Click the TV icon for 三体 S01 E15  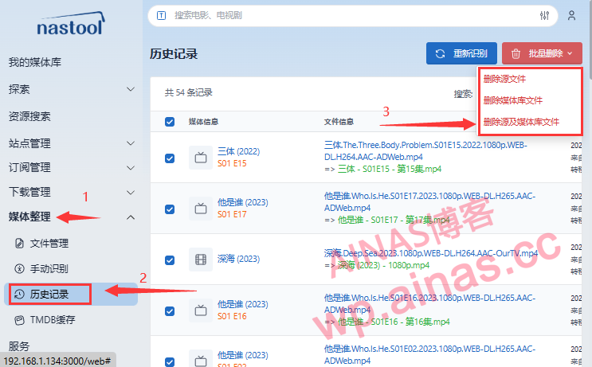[x=201, y=158]
